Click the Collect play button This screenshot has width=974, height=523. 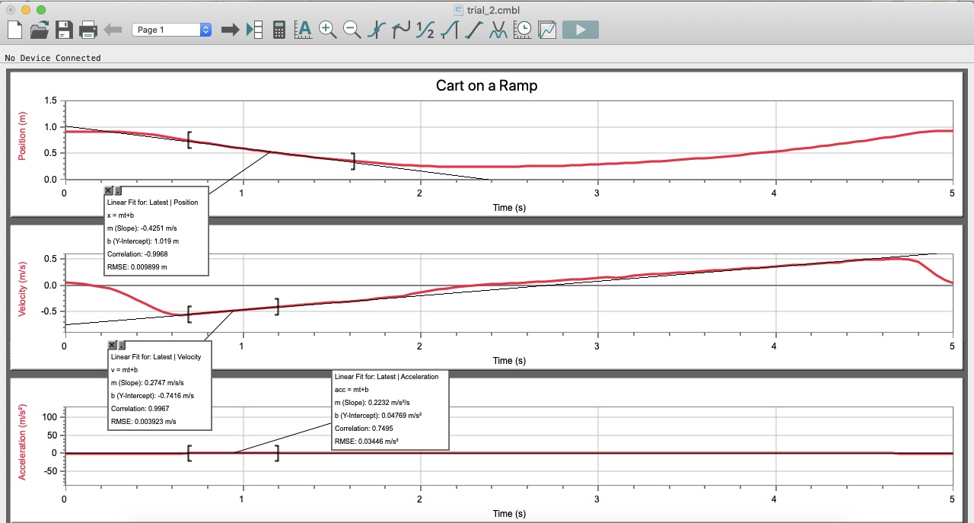tap(580, 30)
